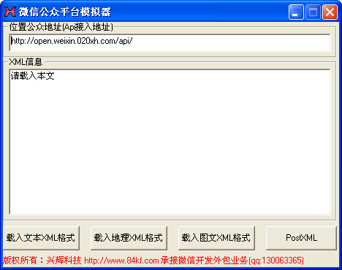342x270 pixels.
Task: Click the API address input field
Action: 170,42
